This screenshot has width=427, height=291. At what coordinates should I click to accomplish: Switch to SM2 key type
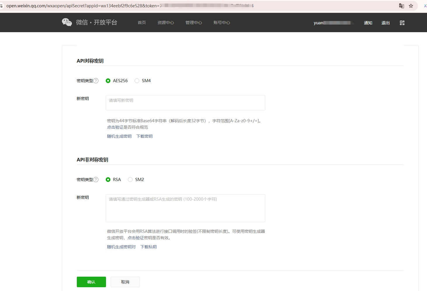coord(130,180)
